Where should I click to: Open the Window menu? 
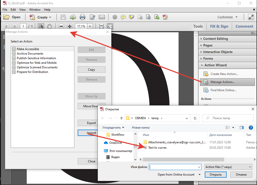(x=35, y=9)
